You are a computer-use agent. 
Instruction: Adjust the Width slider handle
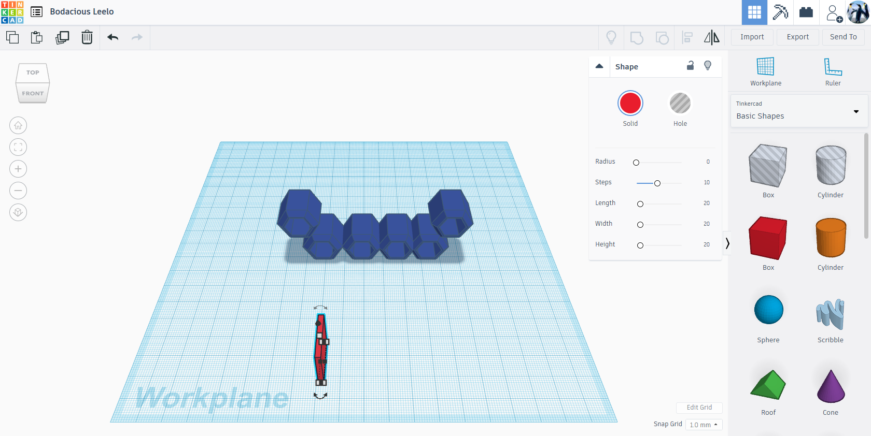coord(640,225)
